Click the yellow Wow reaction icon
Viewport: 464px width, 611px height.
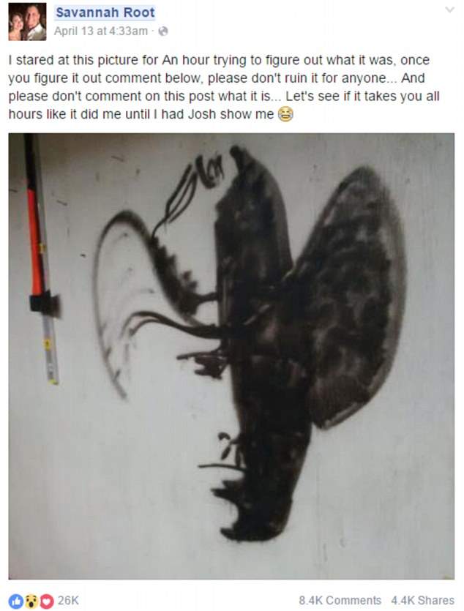coord(31,601)
